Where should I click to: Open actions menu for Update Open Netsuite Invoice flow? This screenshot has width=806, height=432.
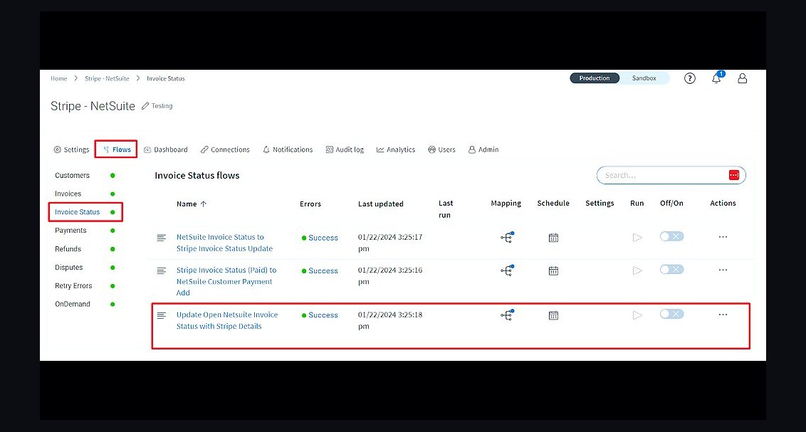(723, 315)
